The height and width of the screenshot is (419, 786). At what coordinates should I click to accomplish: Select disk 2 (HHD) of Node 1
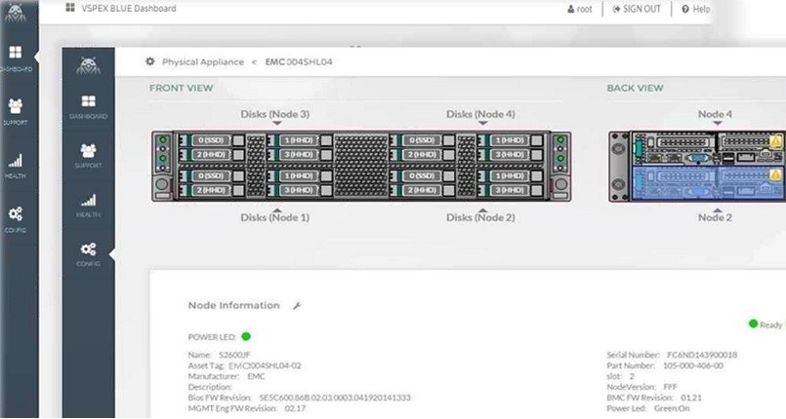click(212, 191)
